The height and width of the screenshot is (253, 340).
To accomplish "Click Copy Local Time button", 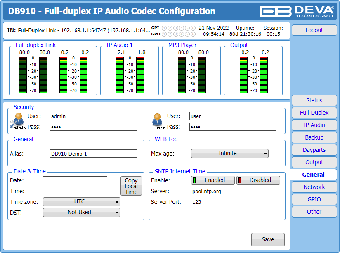I will 131,186.
